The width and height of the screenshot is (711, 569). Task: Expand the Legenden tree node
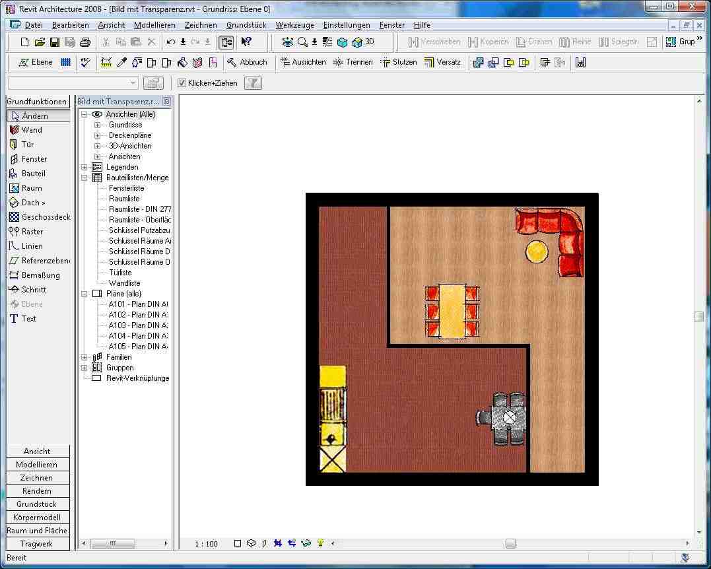tap(84, 167)
